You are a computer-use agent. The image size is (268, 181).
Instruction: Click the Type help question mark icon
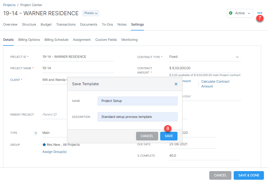point(36,133)
